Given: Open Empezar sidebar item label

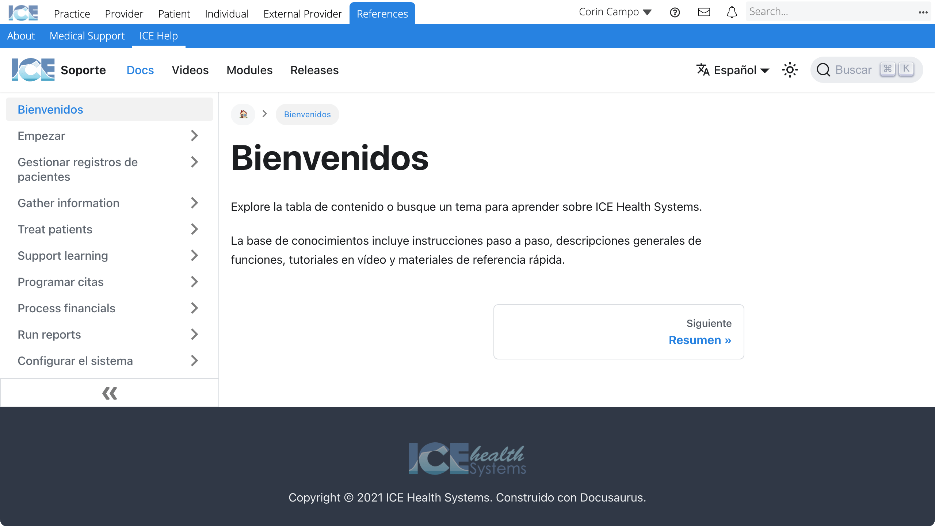Looking at the screenshot, I should click(x=41, y=136).
